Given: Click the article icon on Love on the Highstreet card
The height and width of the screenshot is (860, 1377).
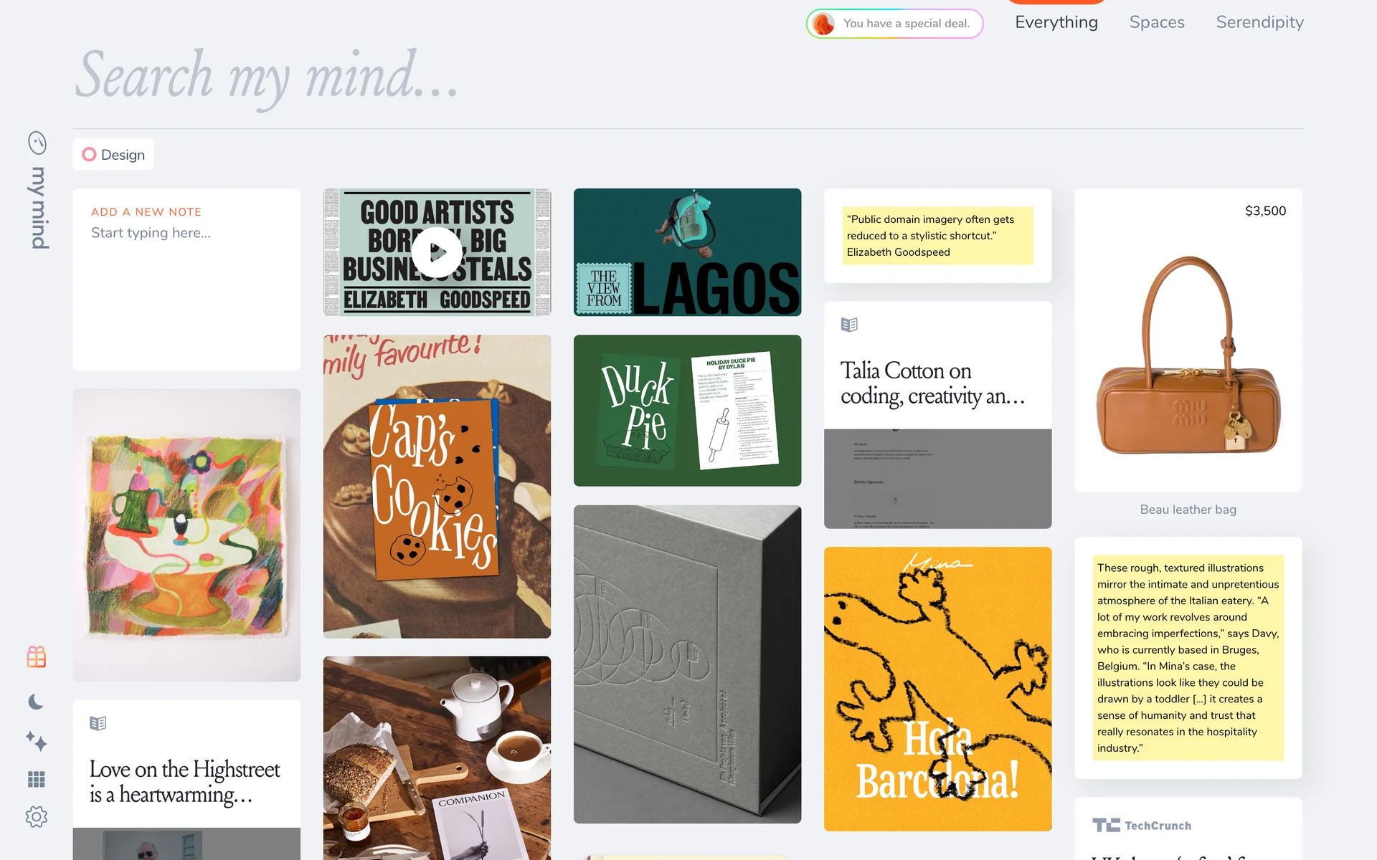Looking at the screenshot, I should [x=98, y=723].
